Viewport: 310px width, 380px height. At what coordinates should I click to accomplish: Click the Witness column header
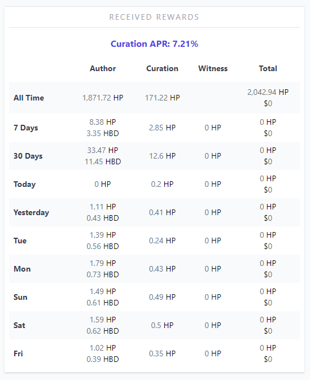[x=213, y=68]
